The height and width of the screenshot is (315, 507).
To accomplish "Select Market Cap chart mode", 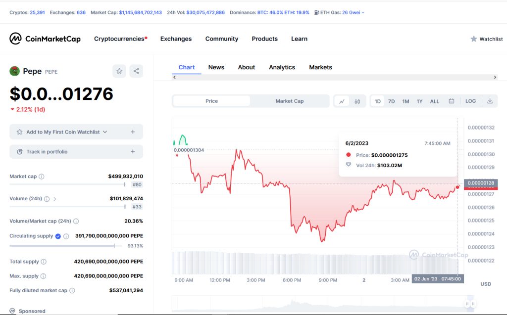I will click(289, 101).
